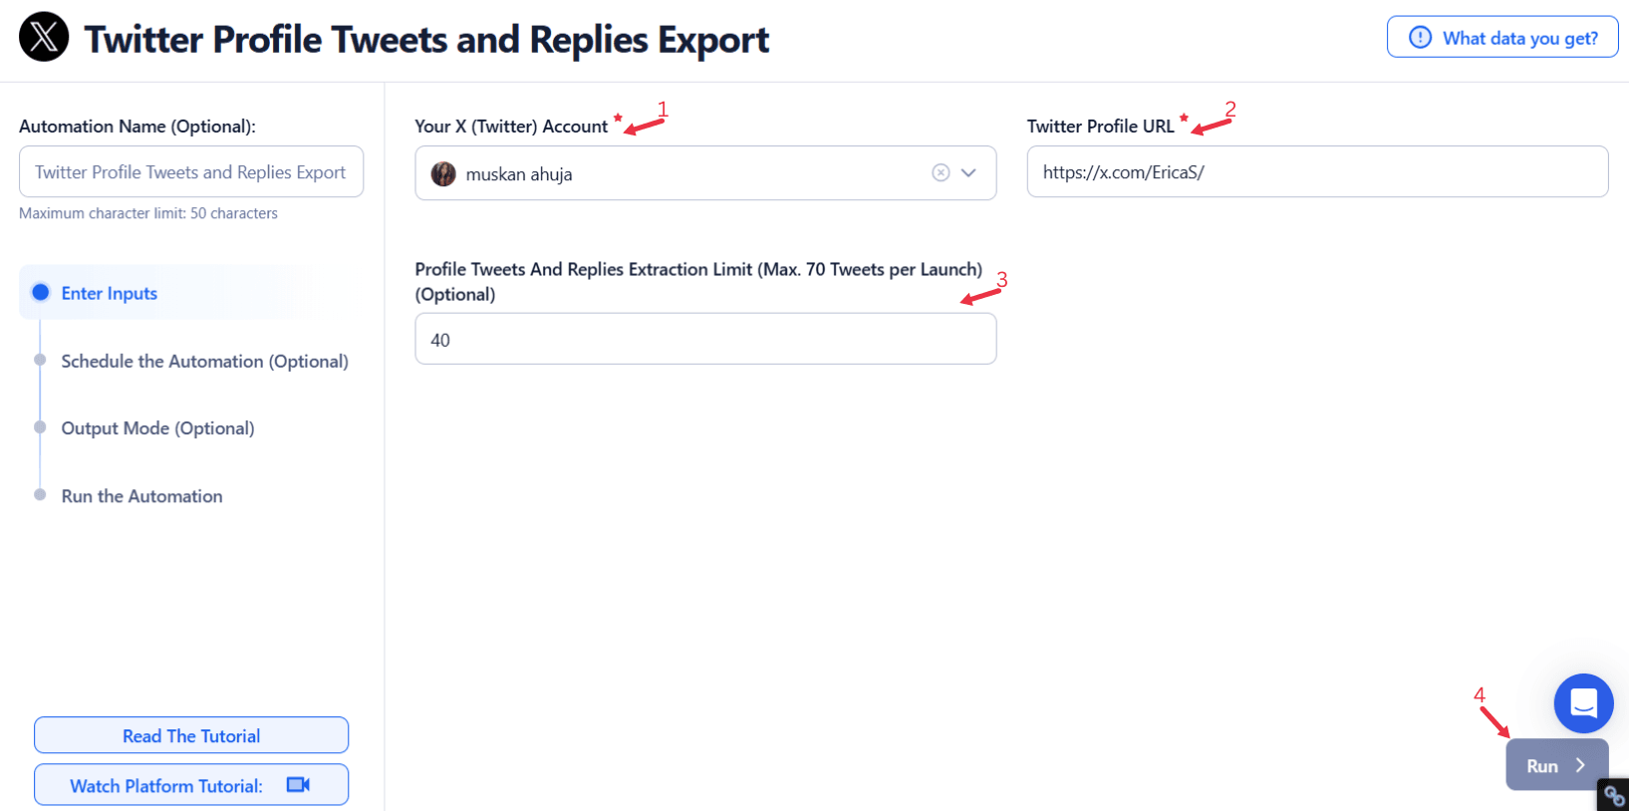Switch to the Enter Inputs step
The image size is (1629, 811).
(x=110, y=293)
